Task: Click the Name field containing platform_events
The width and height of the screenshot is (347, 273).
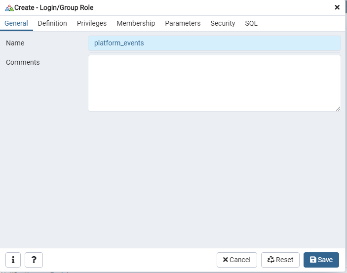Action: click(214, 43)
